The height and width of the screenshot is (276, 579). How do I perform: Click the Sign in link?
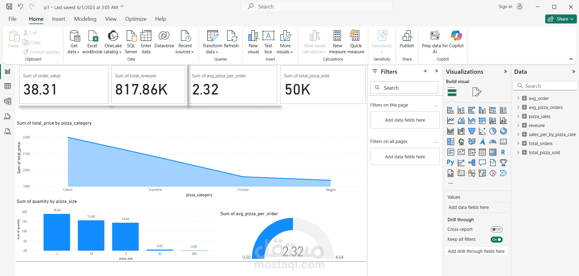pos(505,7)
